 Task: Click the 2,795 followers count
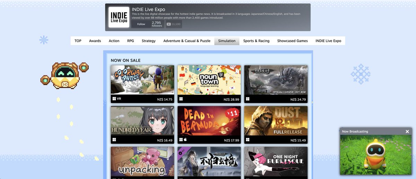(157, 24)
